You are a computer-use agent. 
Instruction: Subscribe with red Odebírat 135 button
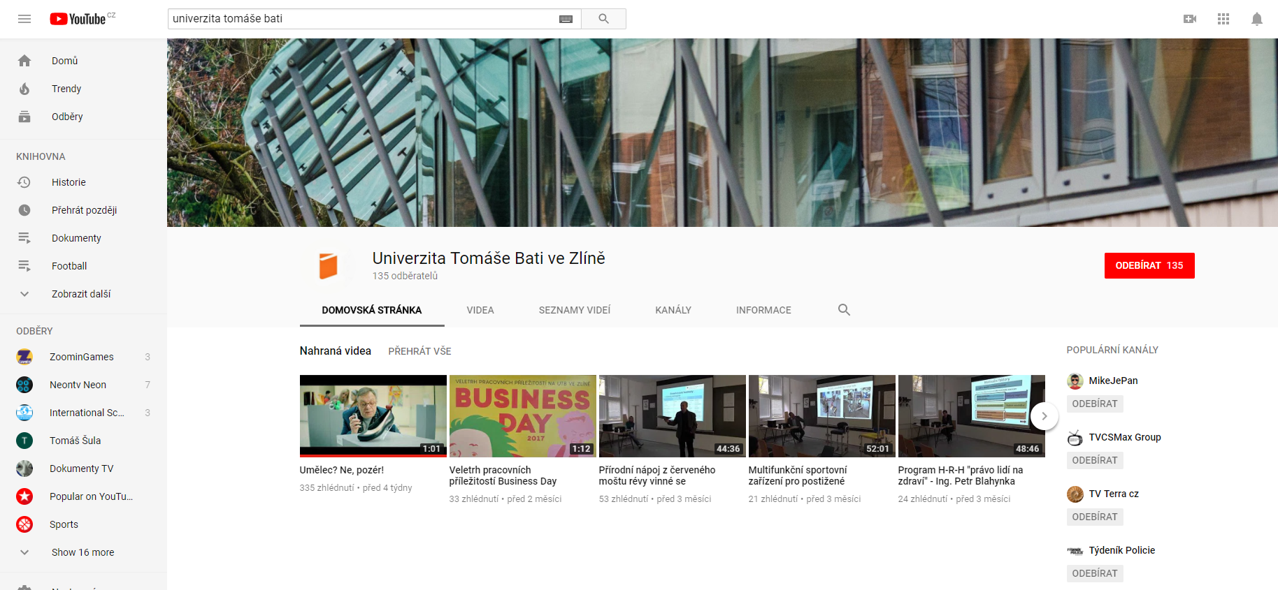pos(1149,265)
